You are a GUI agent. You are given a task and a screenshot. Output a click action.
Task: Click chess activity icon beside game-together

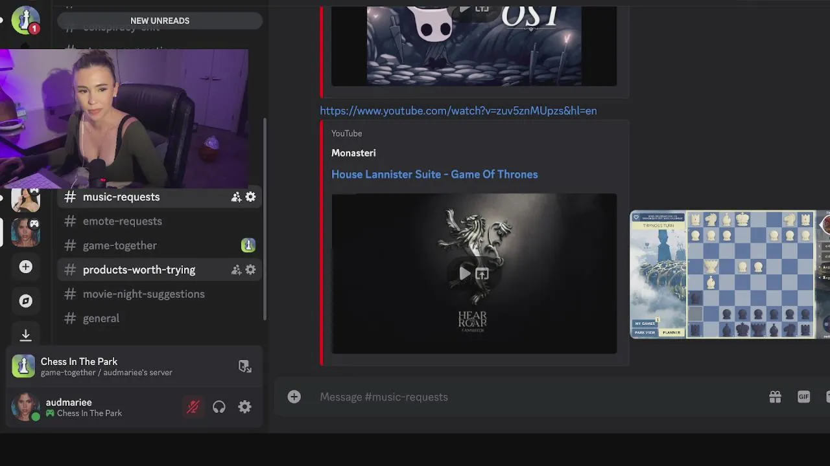[x=248, y=245]
